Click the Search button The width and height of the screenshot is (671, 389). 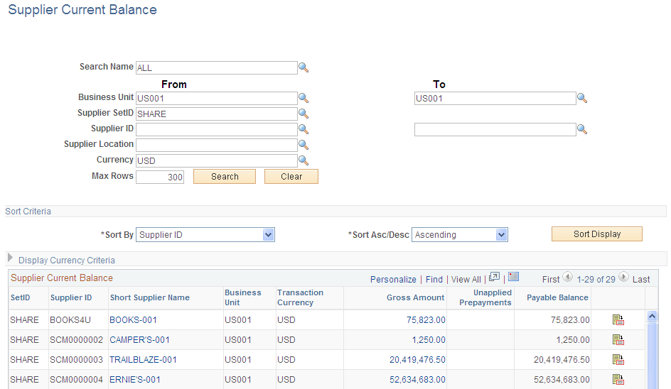(x=225, y=177)
